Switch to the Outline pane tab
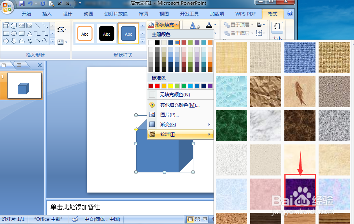Viewport: 354px width, 224px height. pyautogui.click(x=19, y=65)
